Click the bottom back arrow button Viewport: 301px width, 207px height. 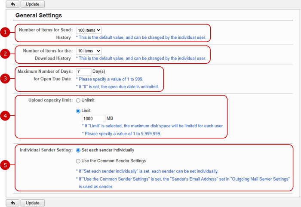point(12,203)
